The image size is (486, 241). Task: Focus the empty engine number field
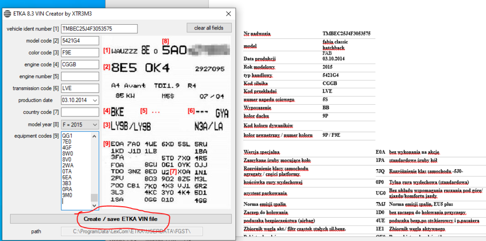click(80, 77)
